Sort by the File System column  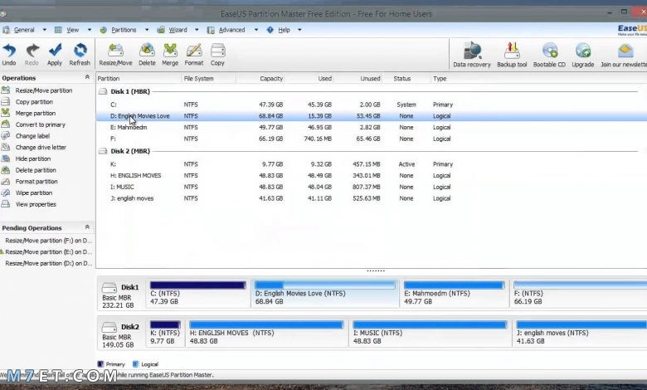pos(208,78)
